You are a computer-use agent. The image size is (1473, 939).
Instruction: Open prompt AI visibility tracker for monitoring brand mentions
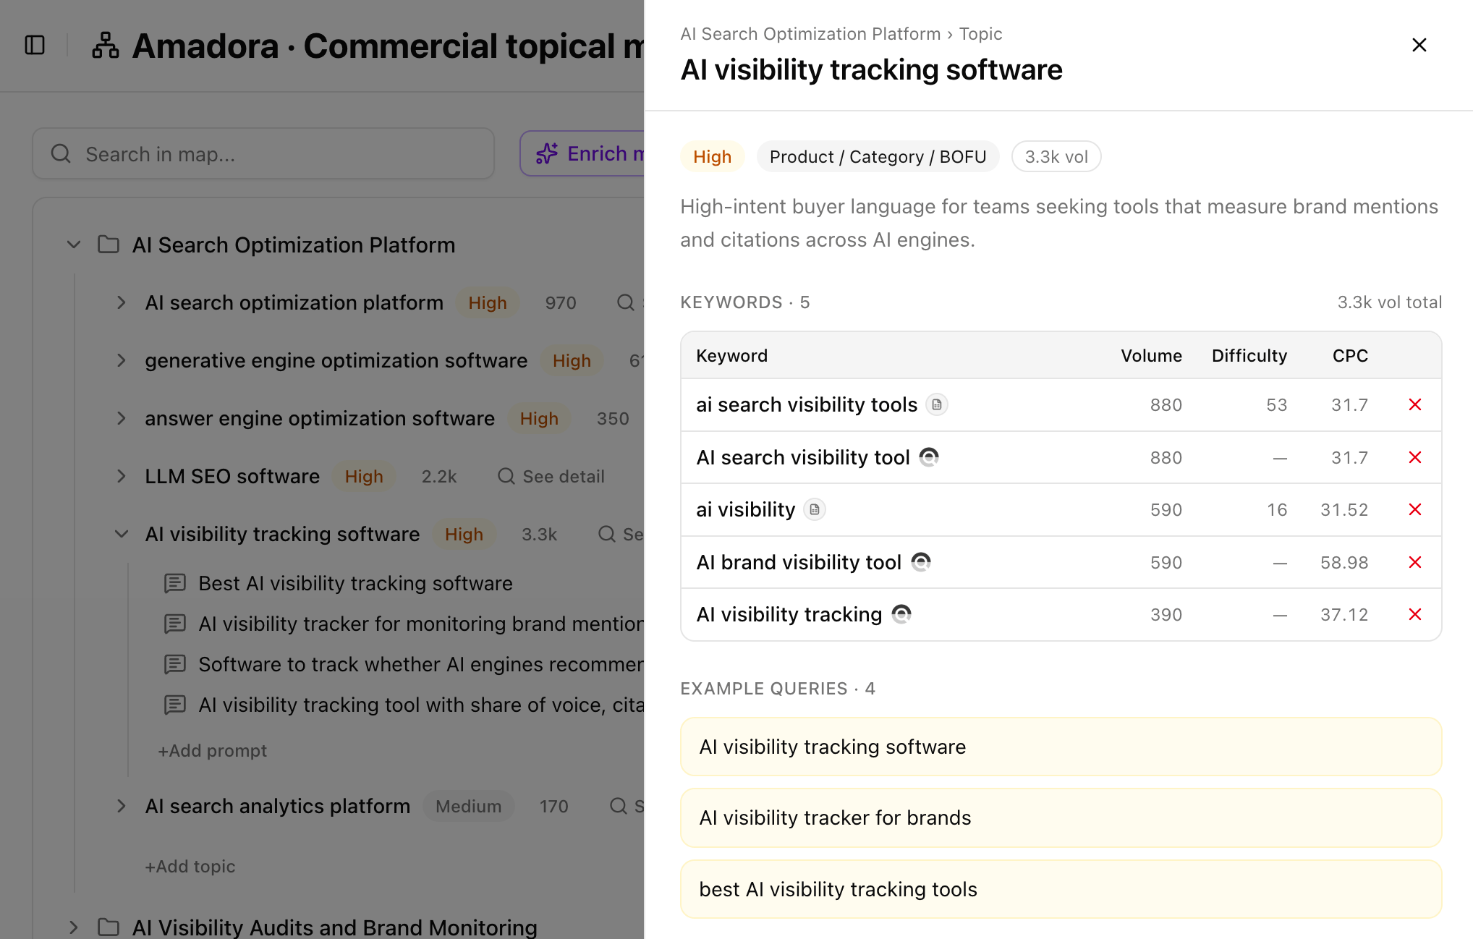tap(421, 624)
